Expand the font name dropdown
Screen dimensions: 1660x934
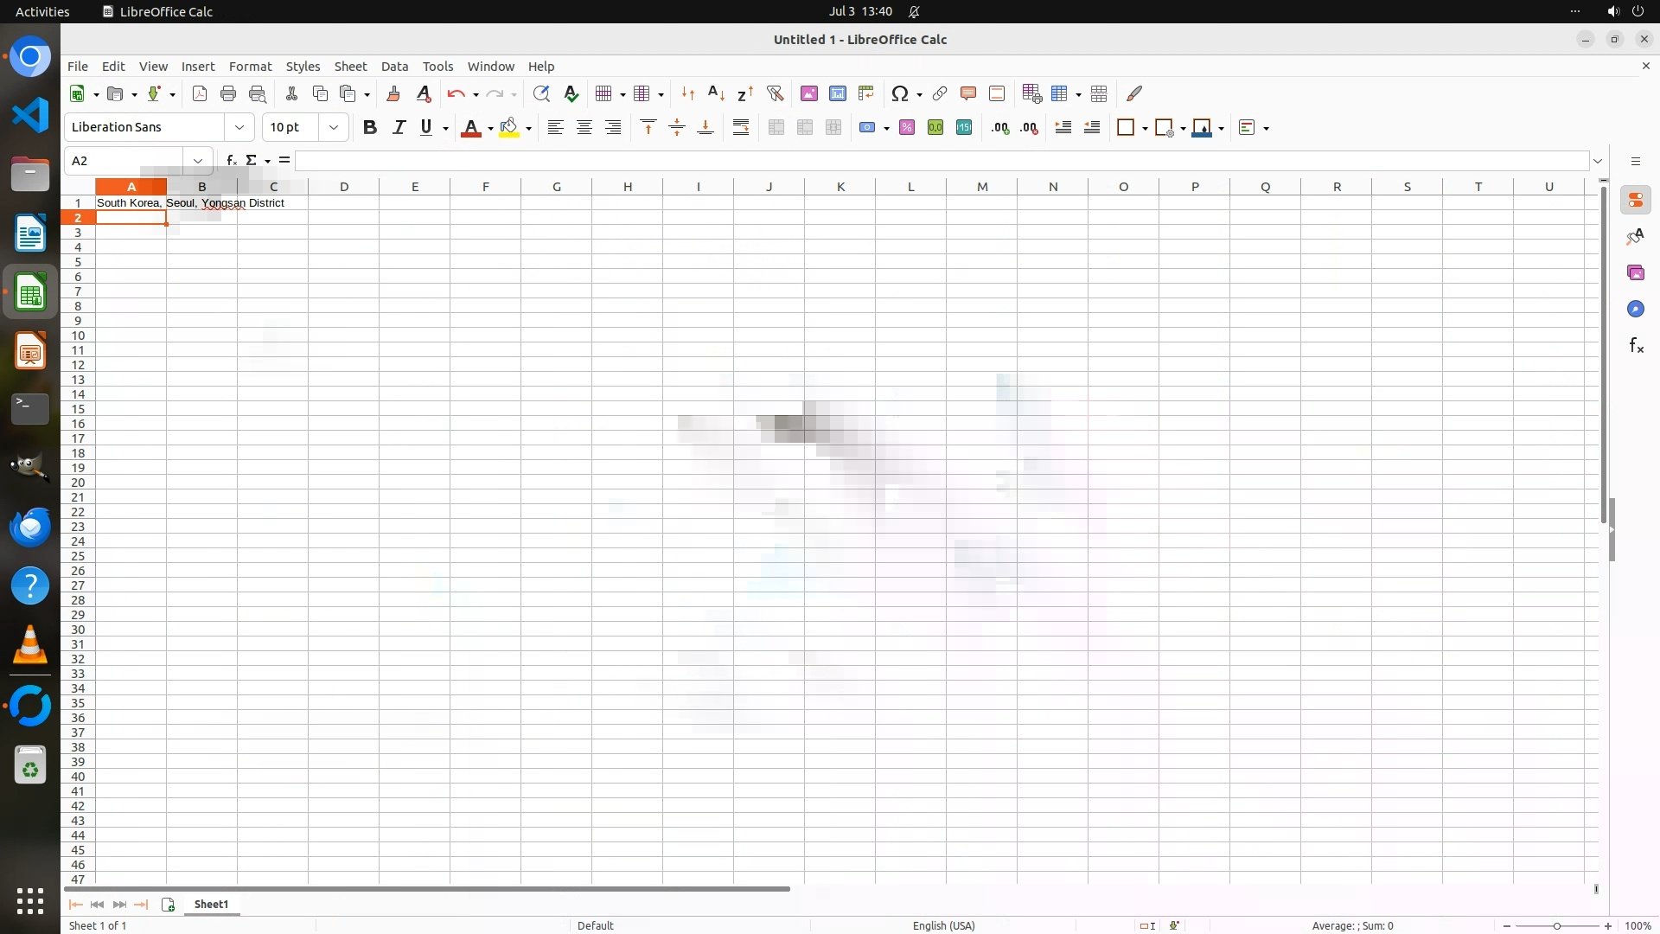click(x=239, y=128)
